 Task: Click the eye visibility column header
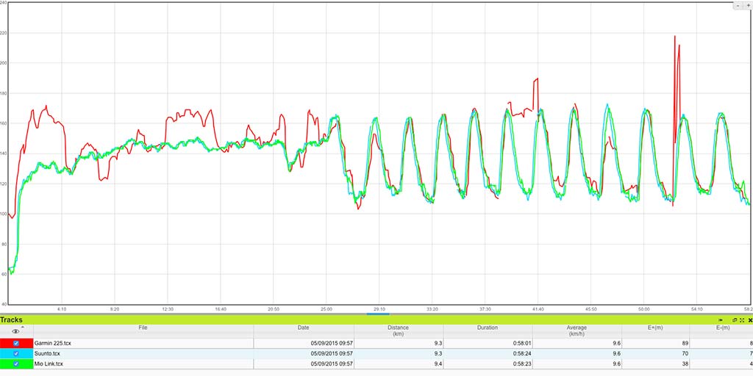(16, 331)
